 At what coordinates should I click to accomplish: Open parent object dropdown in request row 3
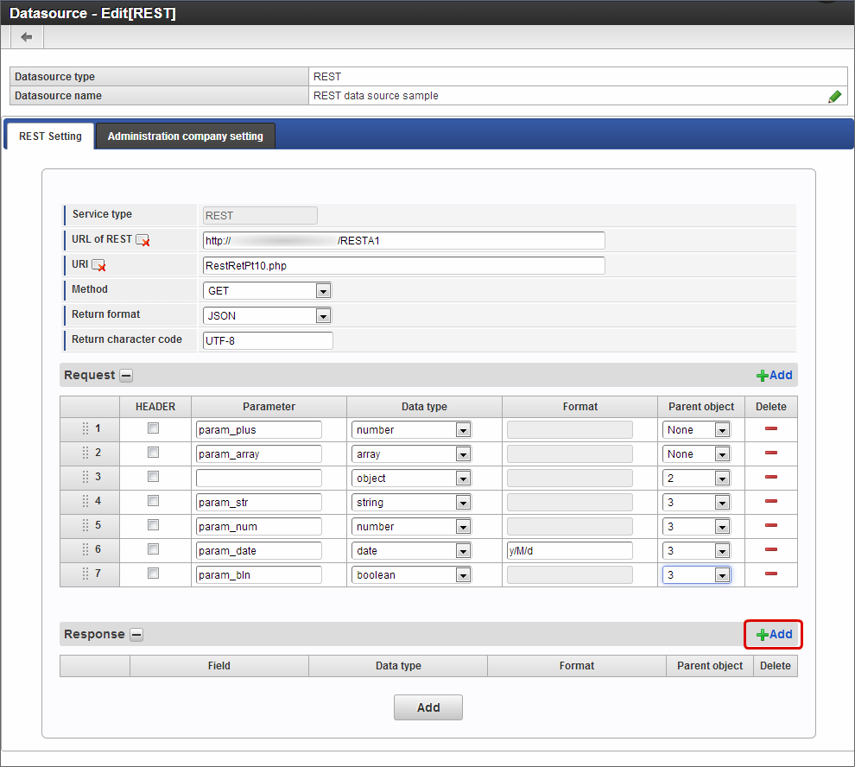[696, 479]
